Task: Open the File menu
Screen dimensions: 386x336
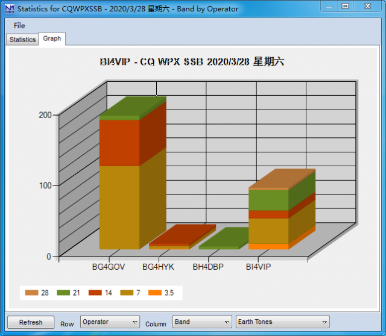Action: 19,25
